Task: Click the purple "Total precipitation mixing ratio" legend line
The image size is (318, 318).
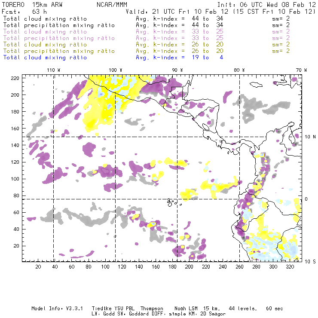Action: [59, 38]
